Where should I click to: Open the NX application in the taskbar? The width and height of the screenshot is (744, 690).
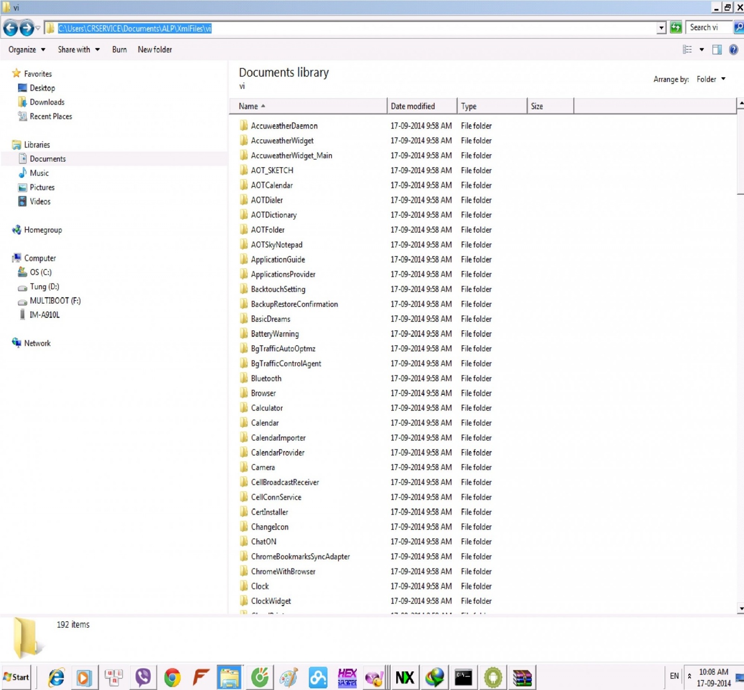coord(405,677)
